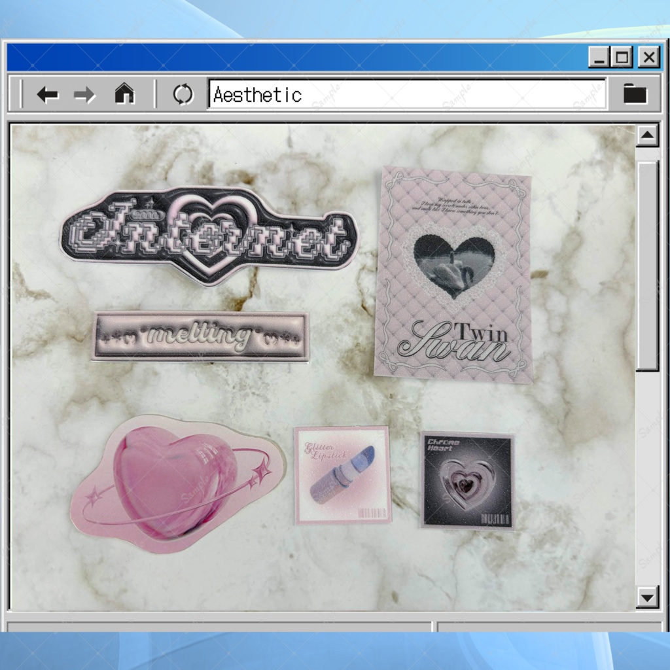Viewport: 670px width, 670px height.
Task: Select the Glitter Lipstick sticker
Action: pos(343,475)
